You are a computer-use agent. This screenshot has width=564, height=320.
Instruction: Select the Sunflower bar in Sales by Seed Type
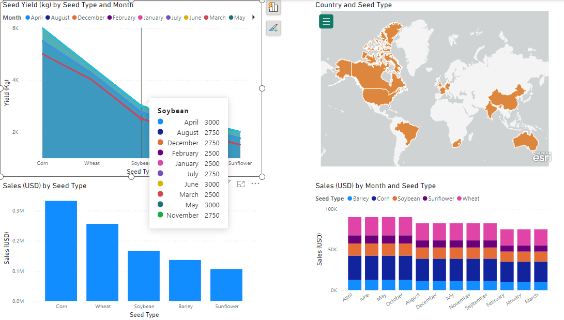pyautogui.click(x=226, y=284)
